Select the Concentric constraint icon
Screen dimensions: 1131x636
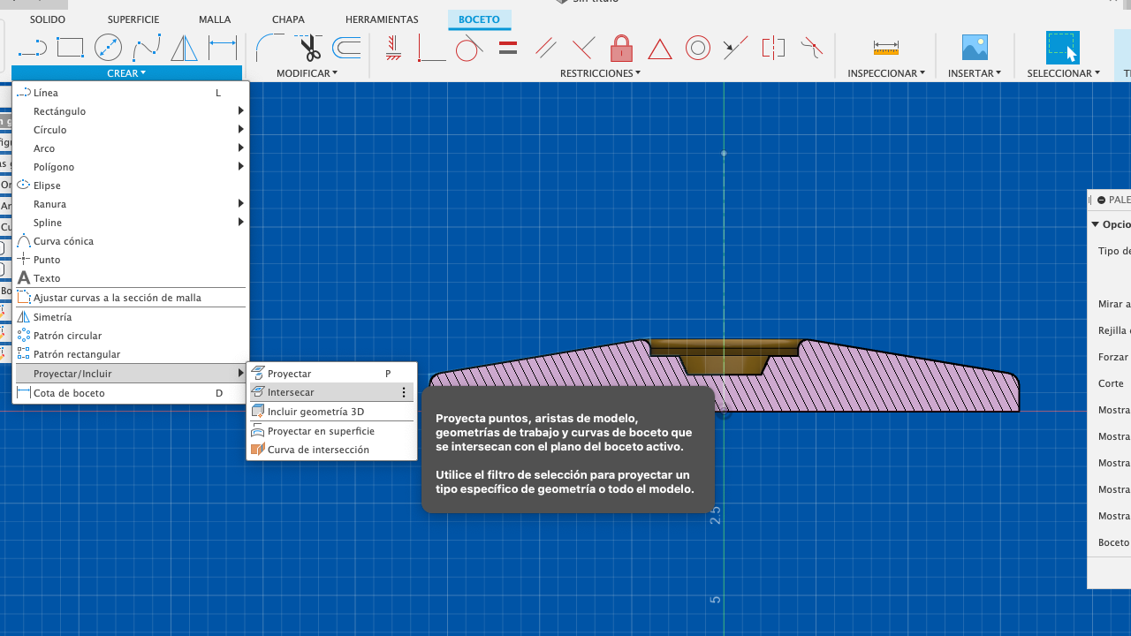coord(698,48)
